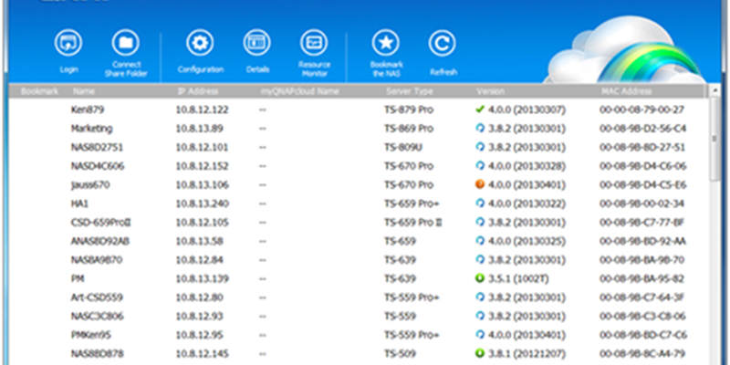Screen dimensions: 730x365
Task: Click update icon in PMKen95 version cell
Action: pyautogui.click(x=480, y=335)
